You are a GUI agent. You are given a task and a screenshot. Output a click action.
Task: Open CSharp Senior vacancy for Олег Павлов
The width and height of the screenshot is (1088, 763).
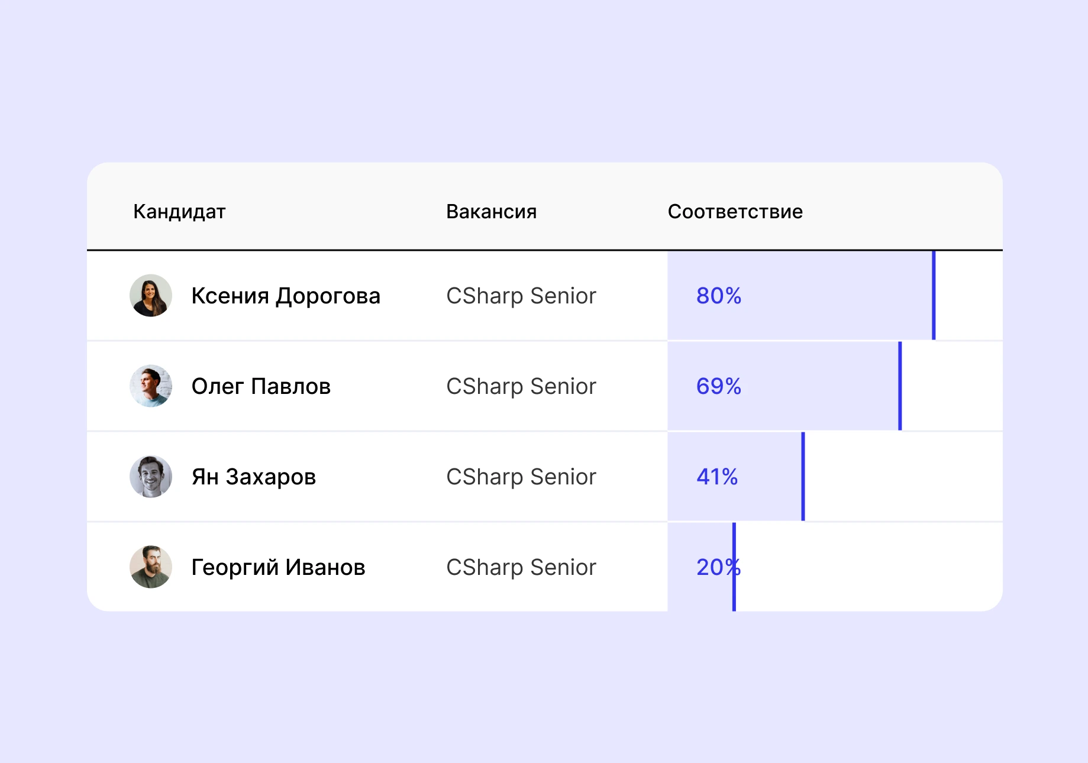point(521,386)
